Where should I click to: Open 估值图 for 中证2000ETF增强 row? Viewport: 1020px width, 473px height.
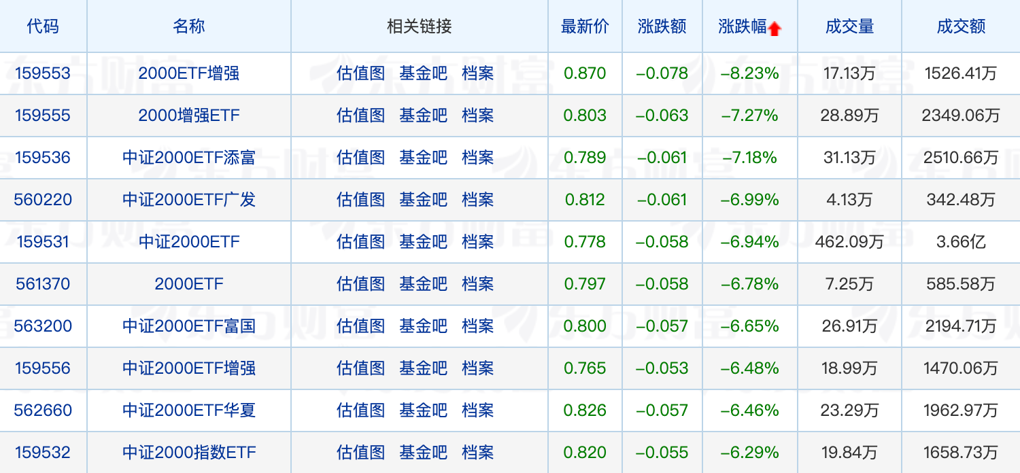pos(361,368)
